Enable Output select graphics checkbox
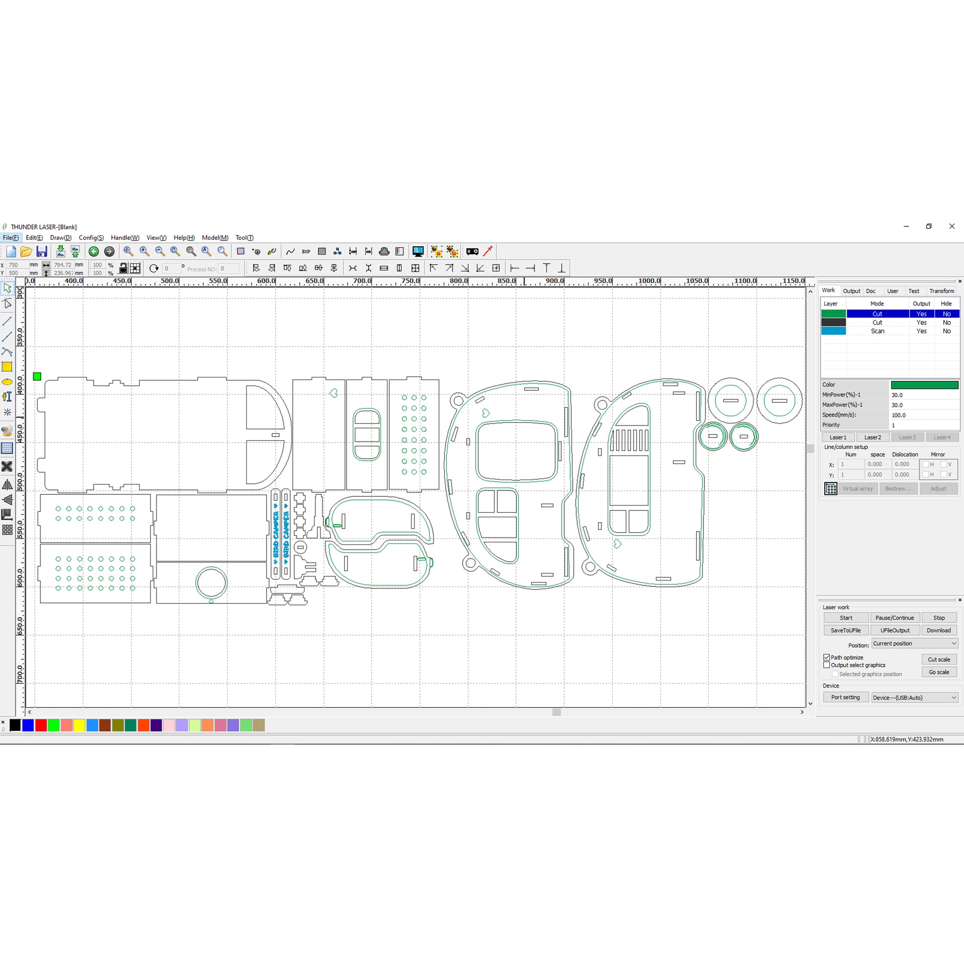This screenshot has width=964, height=964. click(x=827, y=665)
